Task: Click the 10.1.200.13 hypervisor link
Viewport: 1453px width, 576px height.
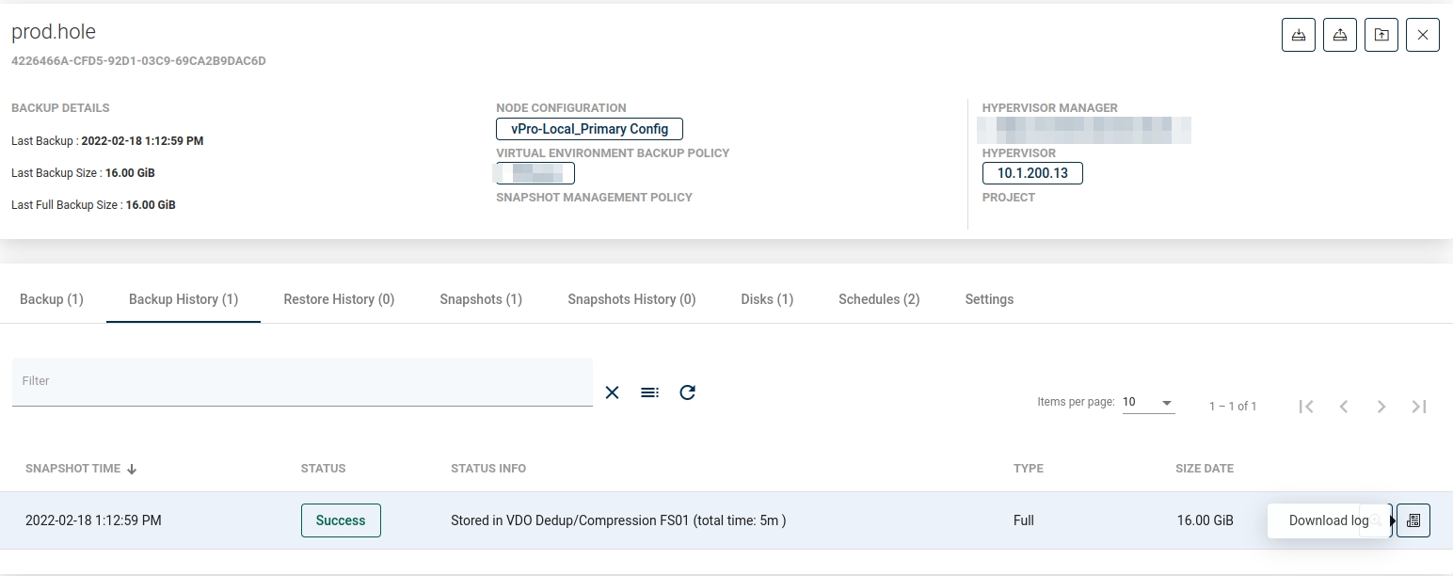Action: click(1032, 173)
